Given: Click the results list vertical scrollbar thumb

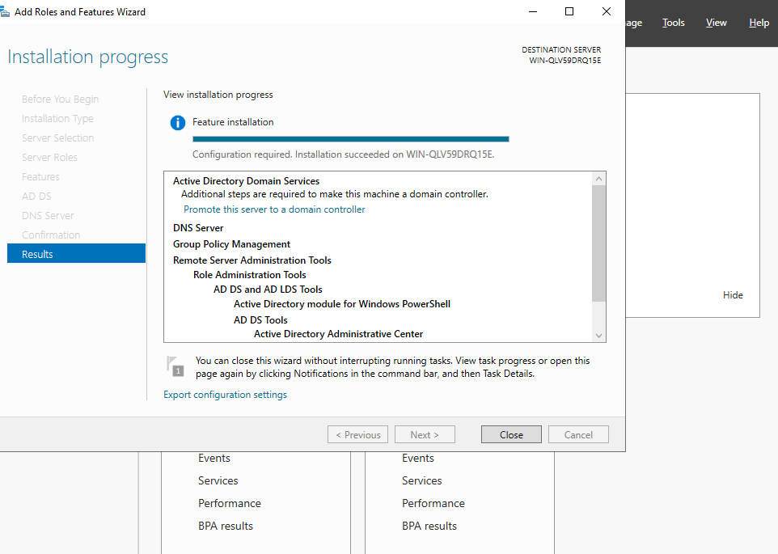Looking at the screenshot, I should (598, 243).
